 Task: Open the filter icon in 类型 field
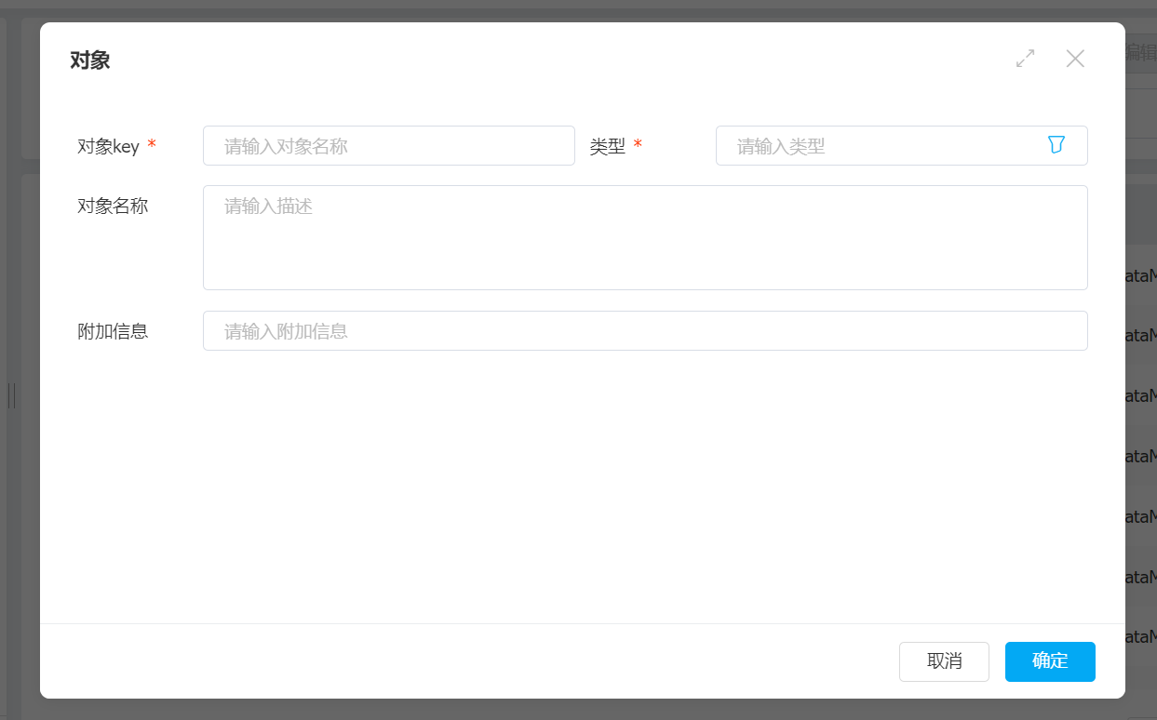(1056, 145)
